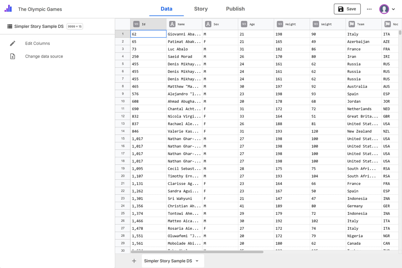Click the 9999 × 15 dimensions badge
Screen dimensions: 402x268
(75, 26)
